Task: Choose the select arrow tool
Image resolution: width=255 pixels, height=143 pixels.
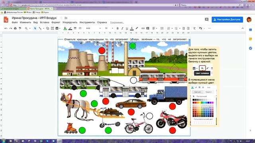Action: [x=35, y=28]
